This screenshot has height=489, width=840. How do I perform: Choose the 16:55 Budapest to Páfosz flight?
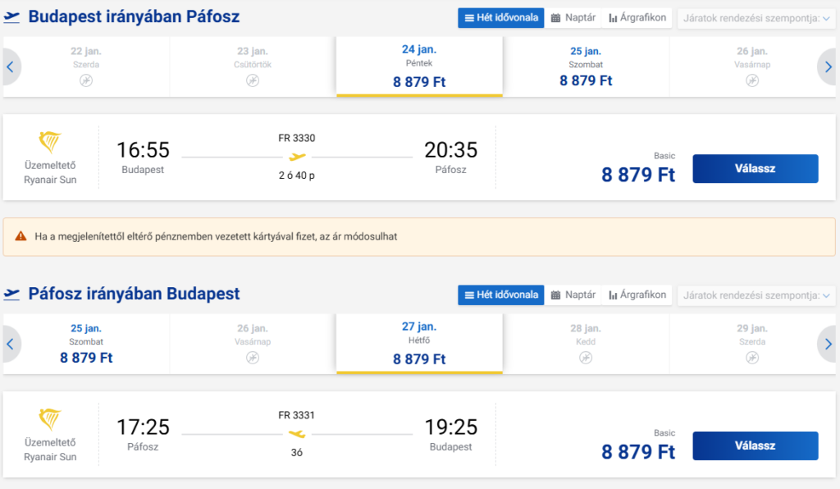pyautogui.click(x=755, y=169)
